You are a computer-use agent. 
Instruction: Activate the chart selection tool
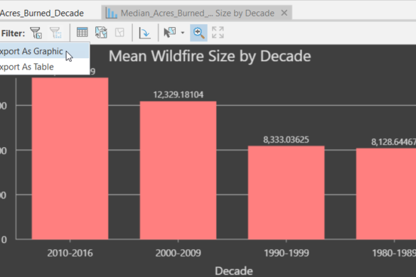point(170,33)
